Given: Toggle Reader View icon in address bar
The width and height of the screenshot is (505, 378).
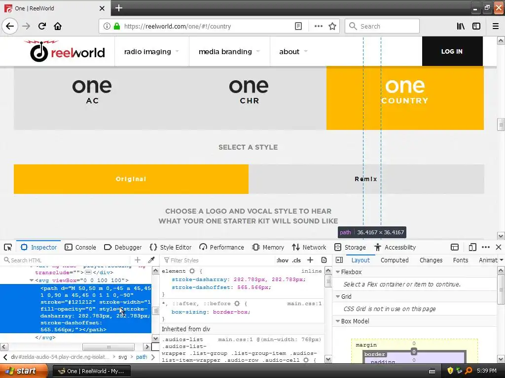Looking at the screenshot, I should pos(298,26).
